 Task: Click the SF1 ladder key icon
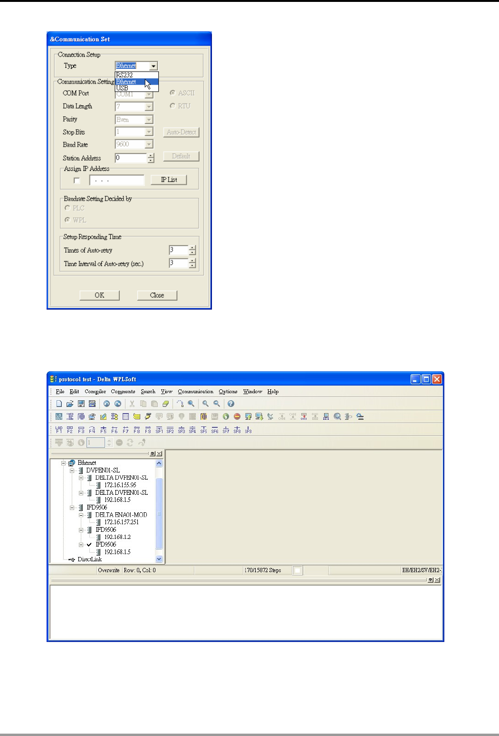[x=159, y=430]
